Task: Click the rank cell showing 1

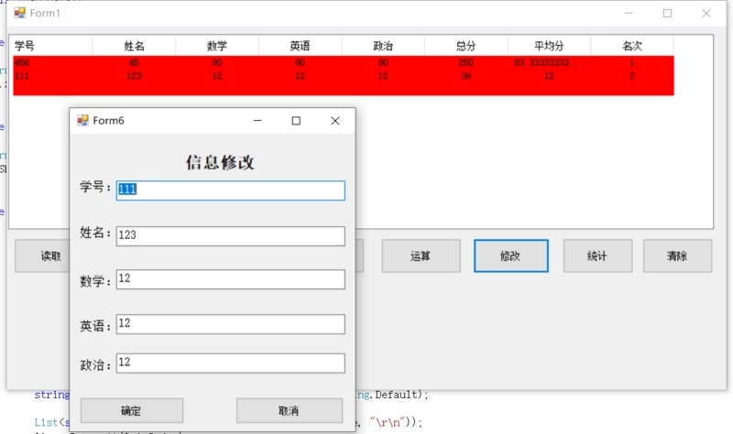Action: point(632,62)
